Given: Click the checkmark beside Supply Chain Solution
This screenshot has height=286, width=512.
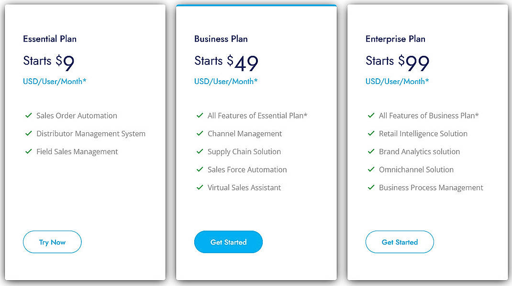Looking at the screenshot, I should click(200, 151).
